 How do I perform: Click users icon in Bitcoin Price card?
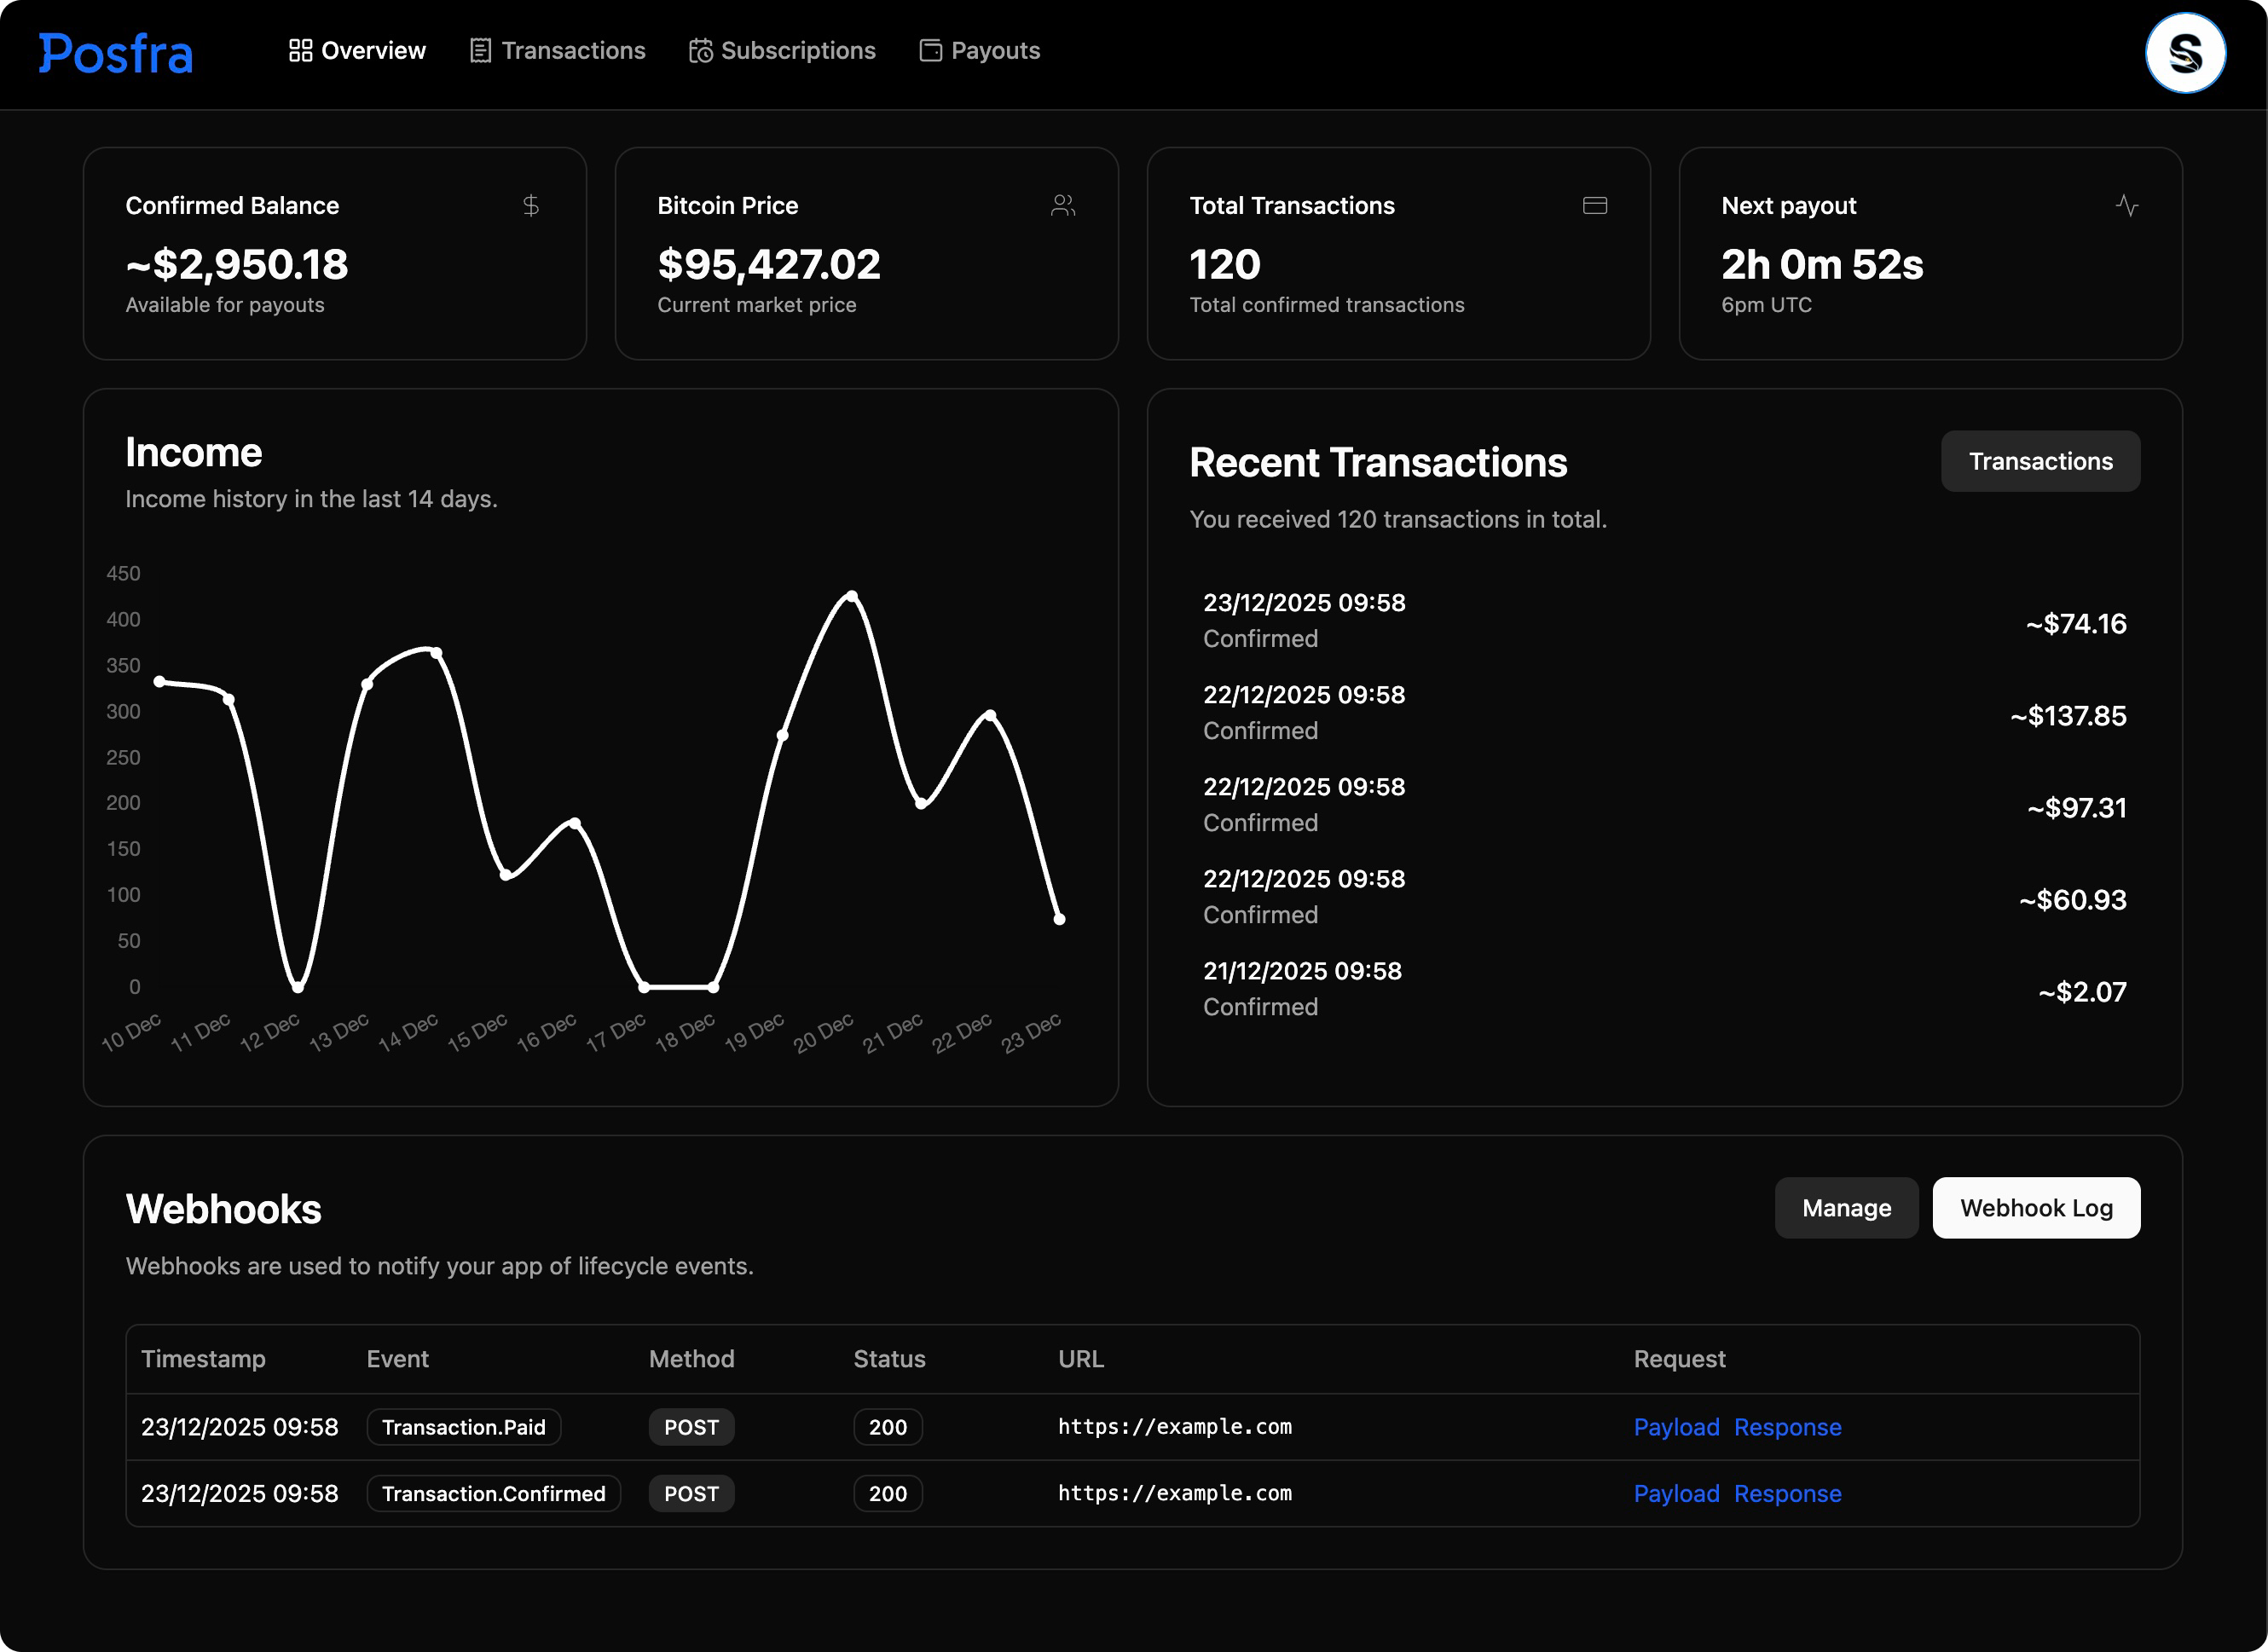(x=1063, y=206)
